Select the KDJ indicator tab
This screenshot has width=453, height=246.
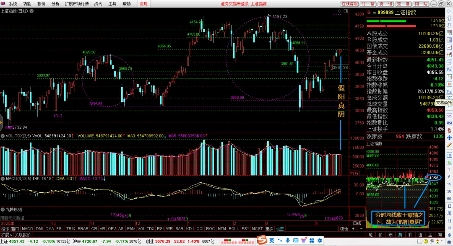[190, 229]
